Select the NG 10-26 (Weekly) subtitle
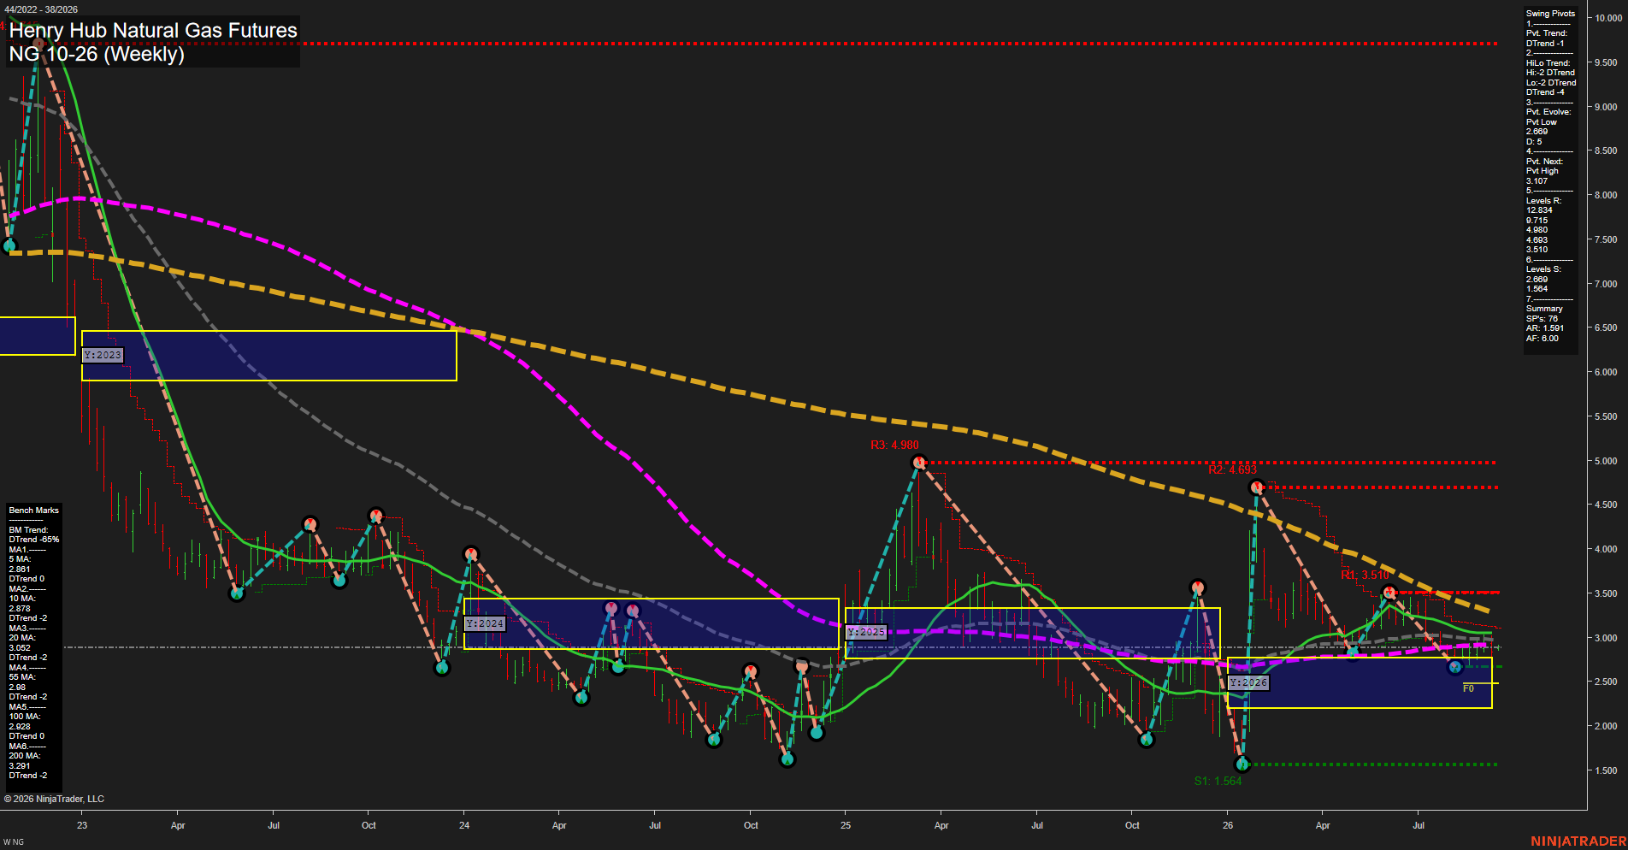1628x850 pixels. point(97,55)
